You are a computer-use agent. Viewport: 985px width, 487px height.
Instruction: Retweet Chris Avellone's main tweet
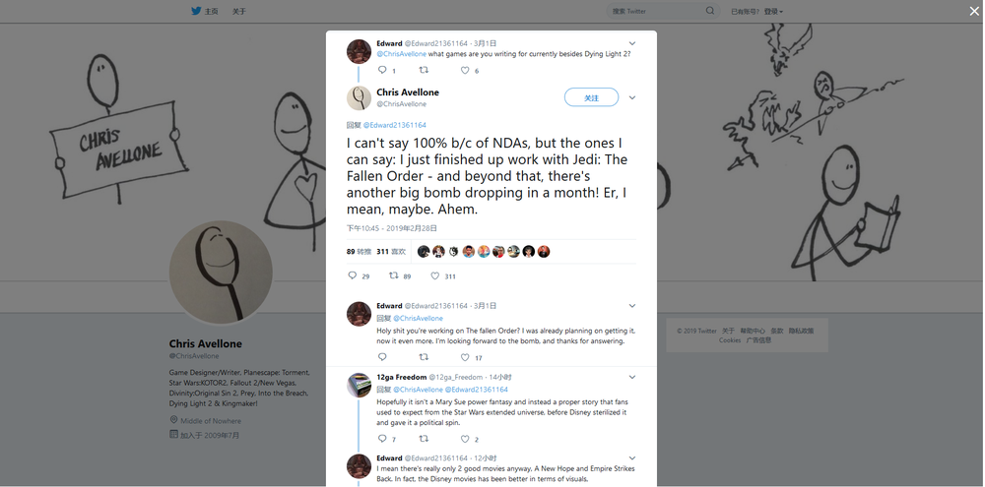point(394,276)
